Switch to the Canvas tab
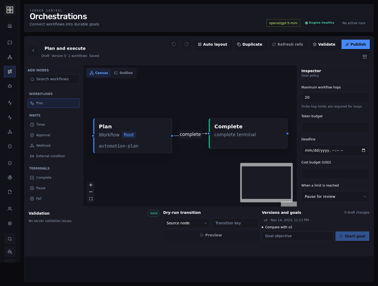The height and width of the screenshot is (286, 378). tap(99, 73)
